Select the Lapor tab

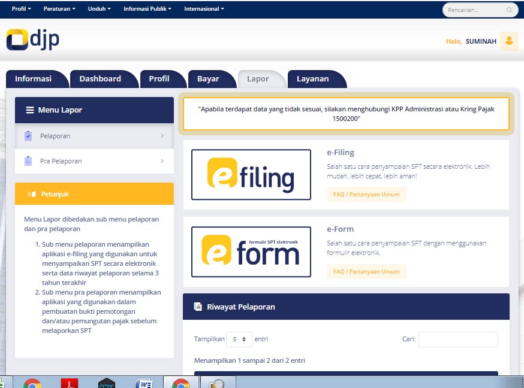coord(261,79)
